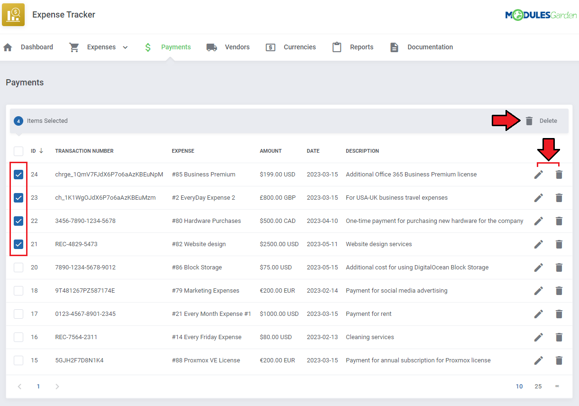Viewport: 579px width, 406px height.
Task: Sort by Date column header
Action: click(x=313, y=151)
